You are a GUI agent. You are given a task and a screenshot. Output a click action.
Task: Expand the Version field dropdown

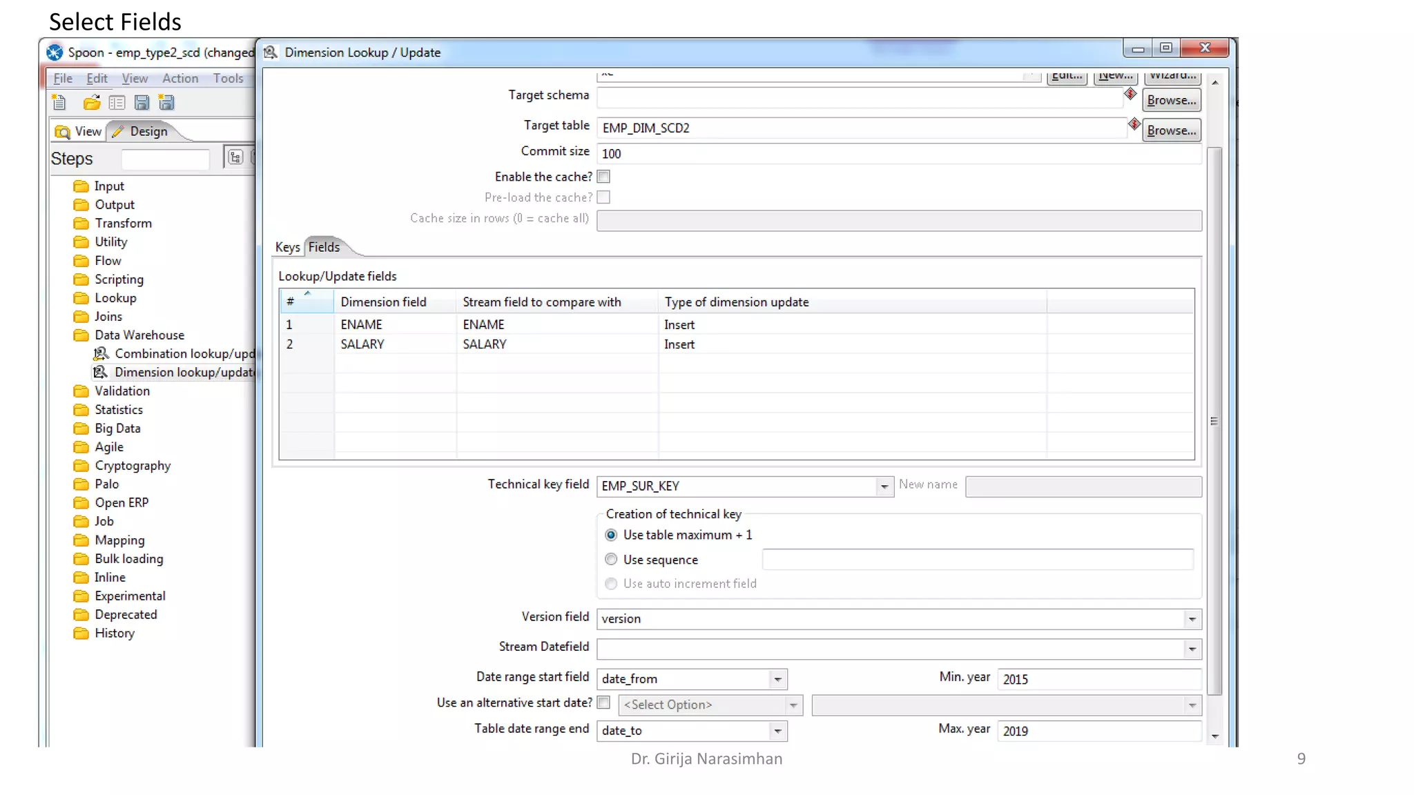1192,619
